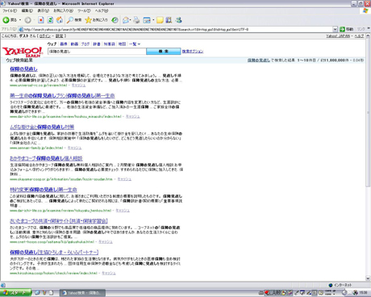Open the 検索オプション link

pos(193,52)
